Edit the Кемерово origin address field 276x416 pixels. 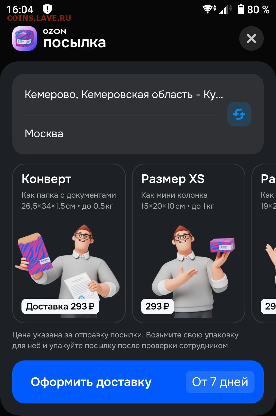pos(123,94)
